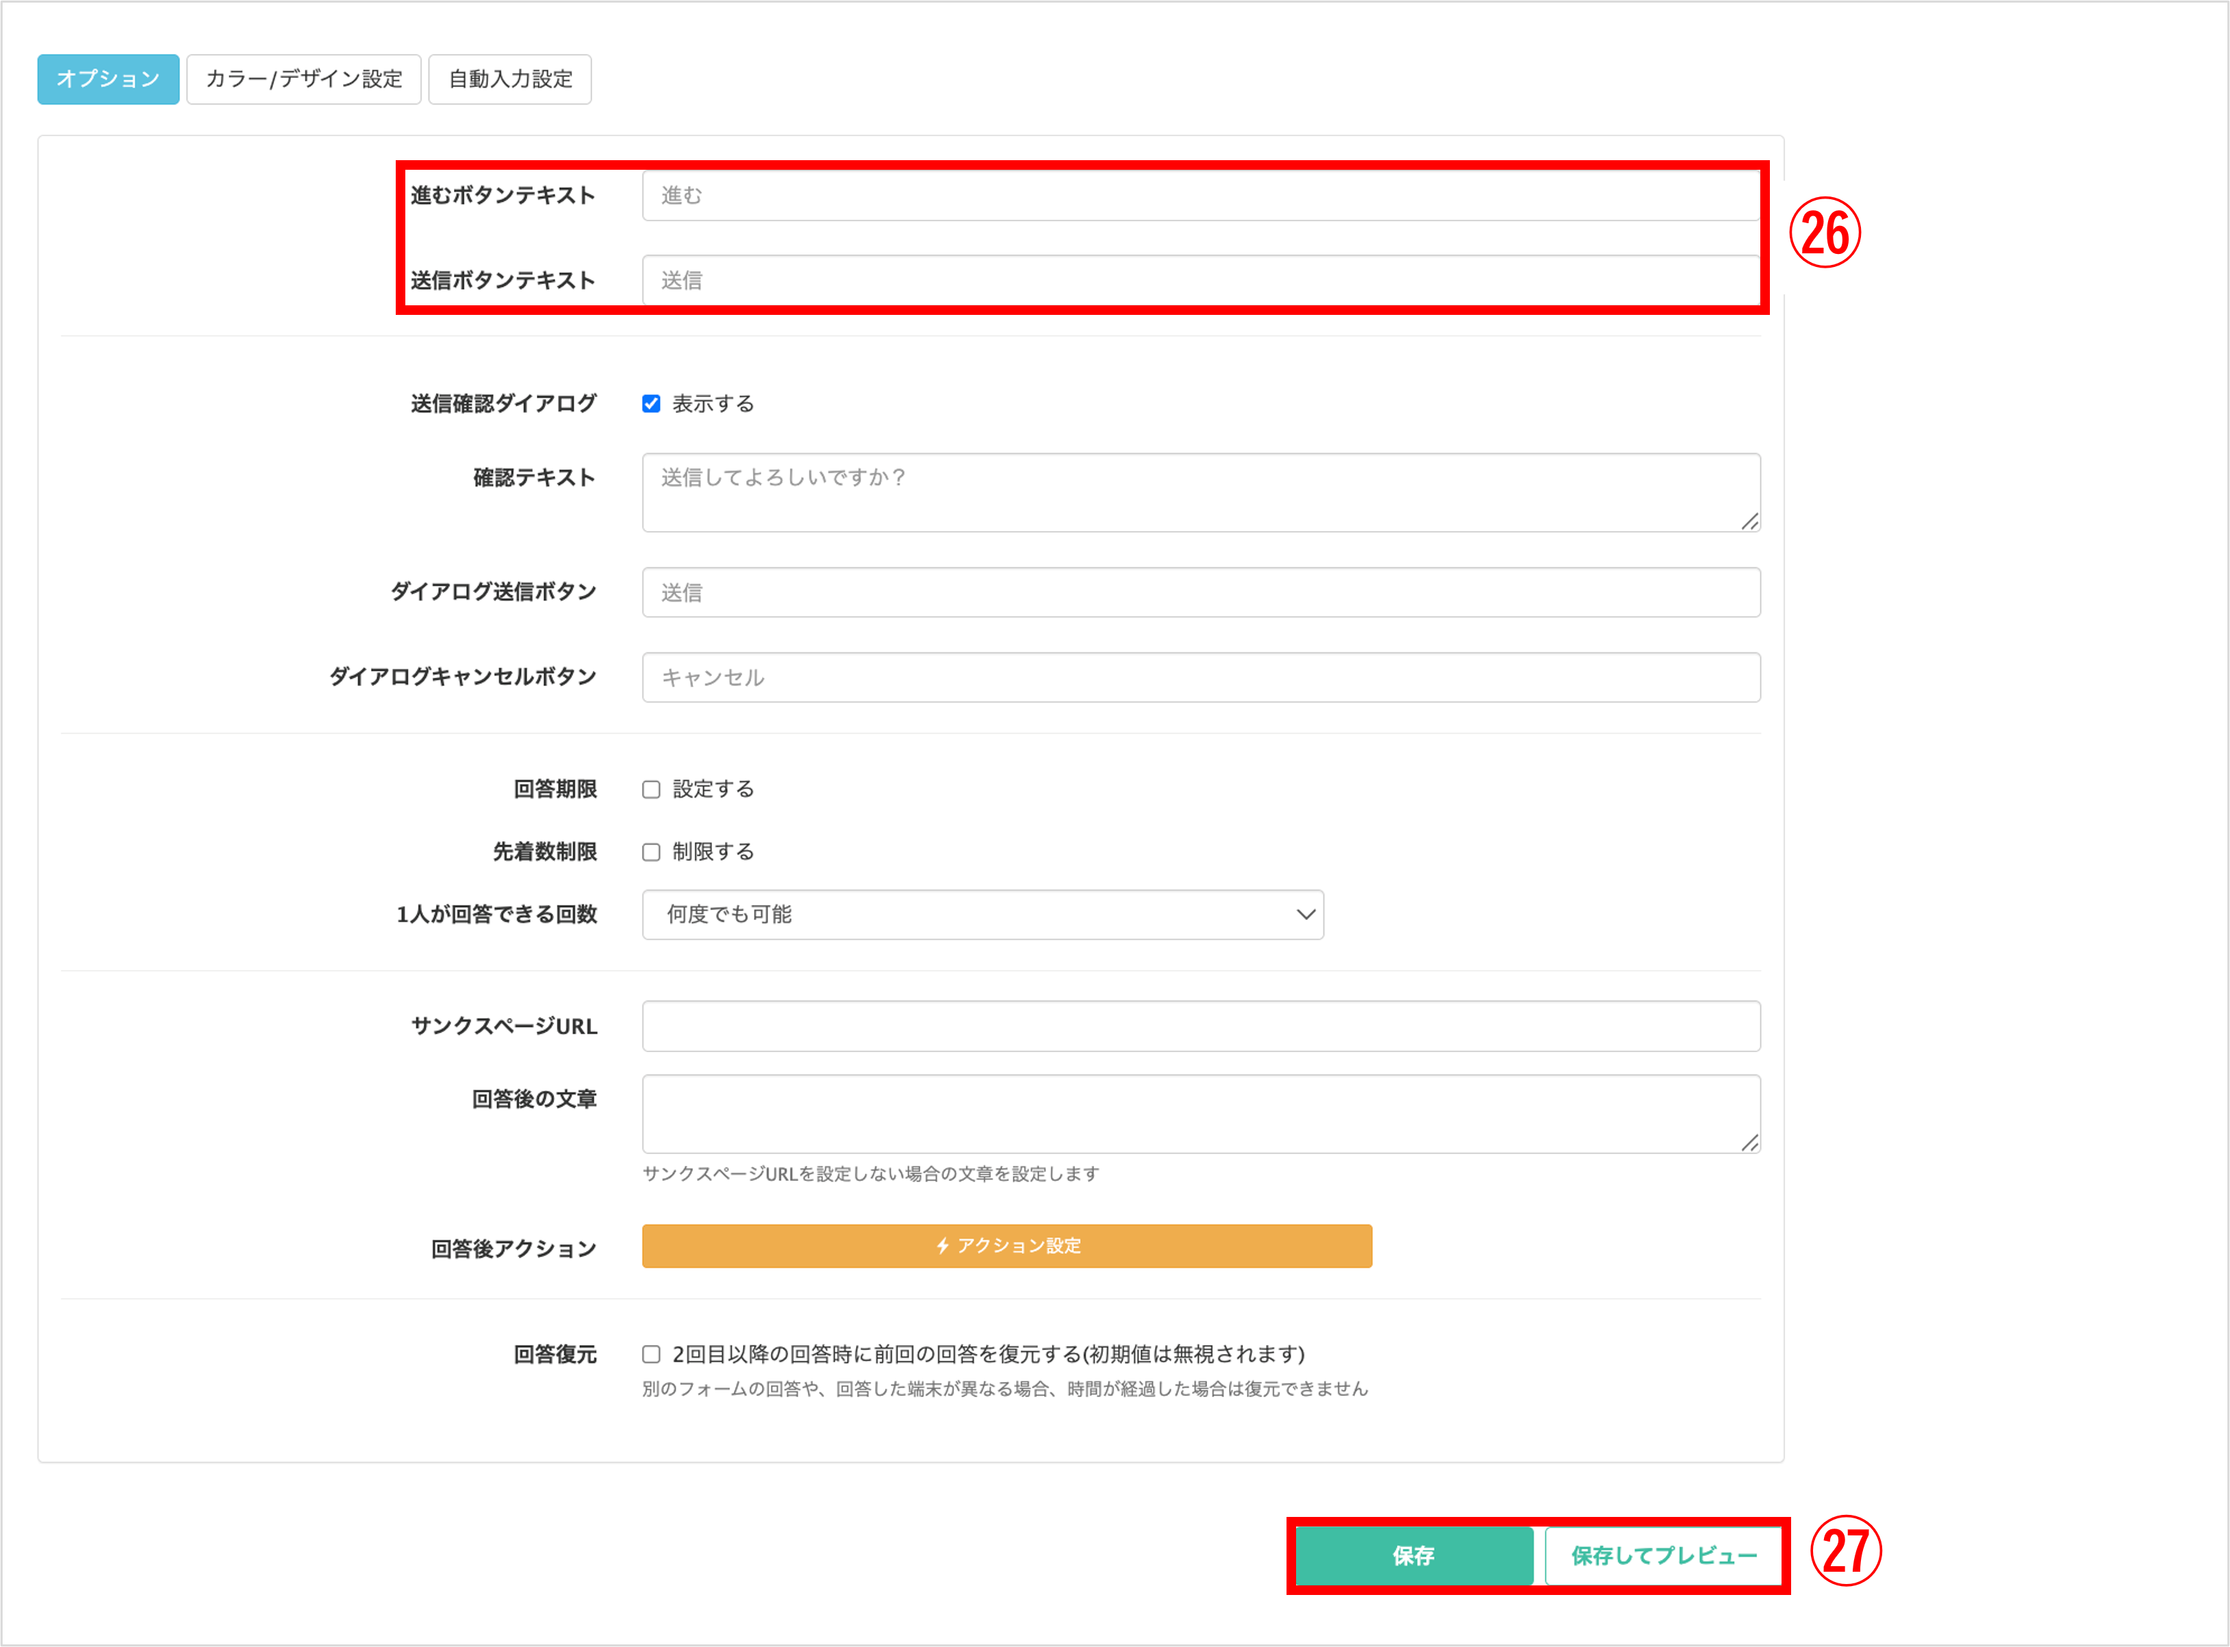This screenshot has width=2230, height=1647.
Task: Switch to カラー/デザイン設定 tab
Action: tap(303, 79)
